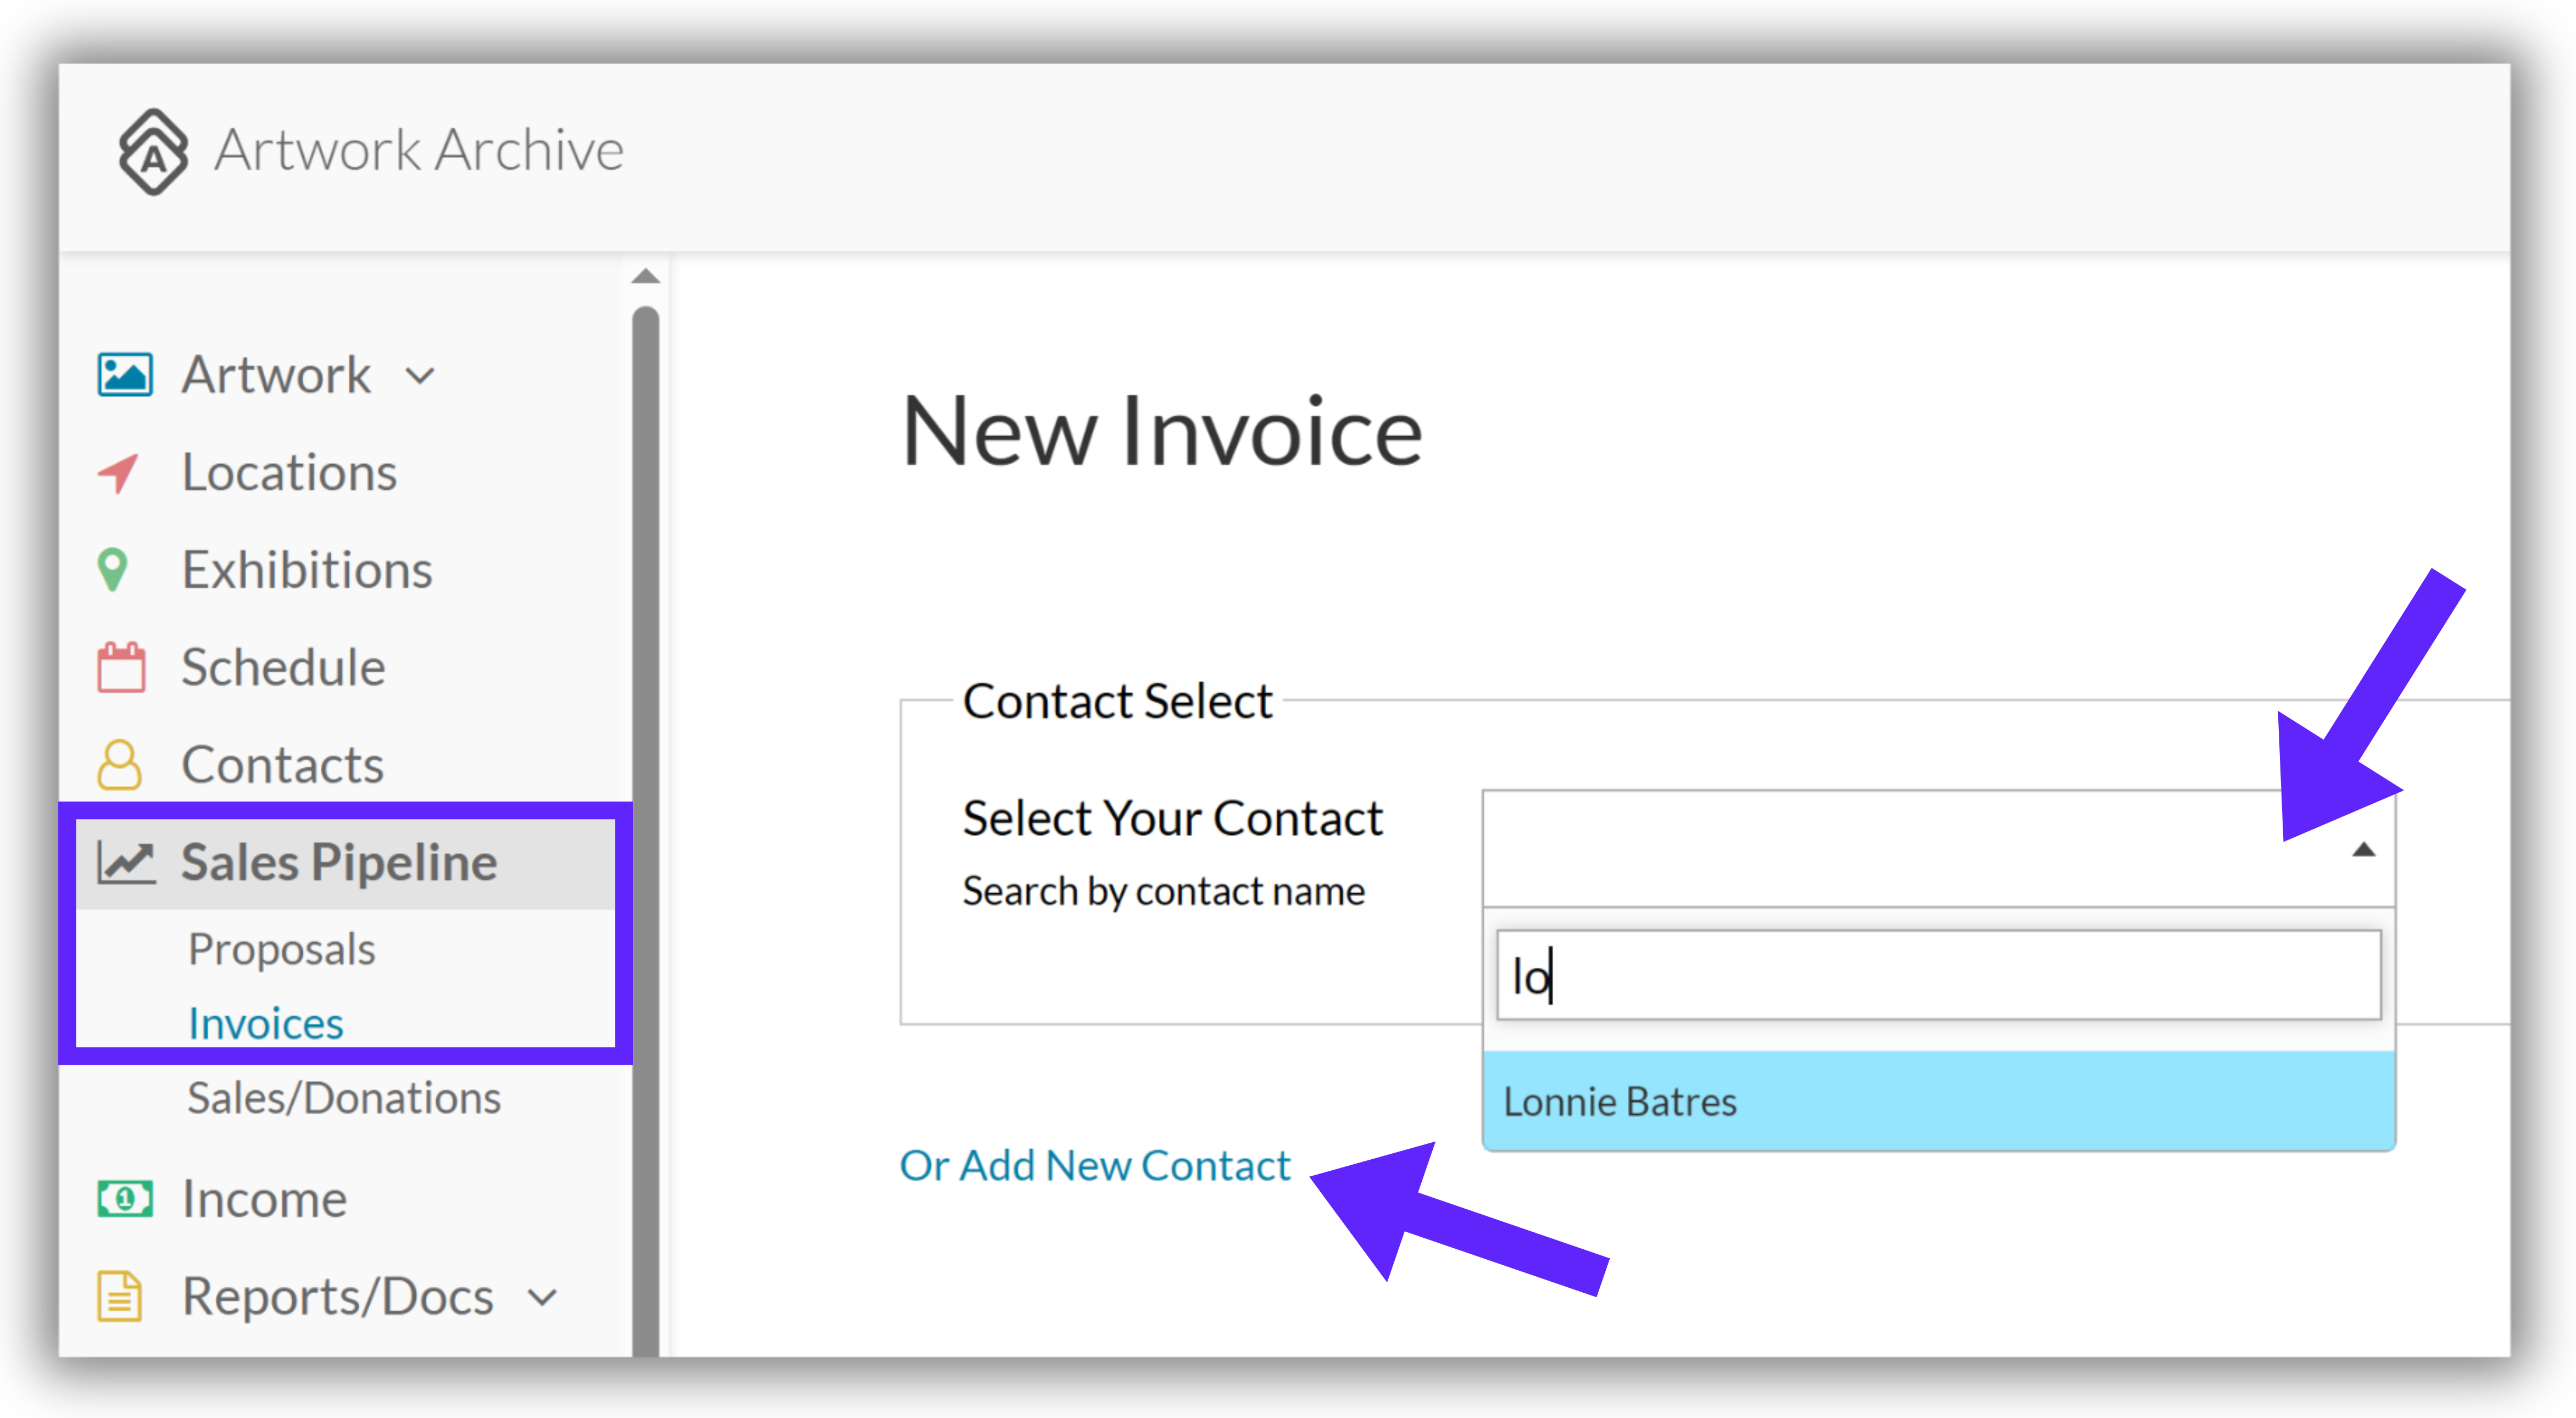Select Lonnie Batres from search results
Screen dimensions: 2576x1418
(x=1938, y=1101)
